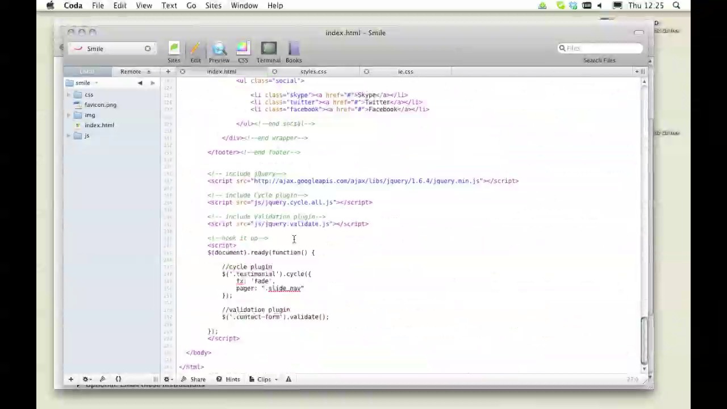Select the js folder
The image size is (727, 409).
(x=86, y=136)
